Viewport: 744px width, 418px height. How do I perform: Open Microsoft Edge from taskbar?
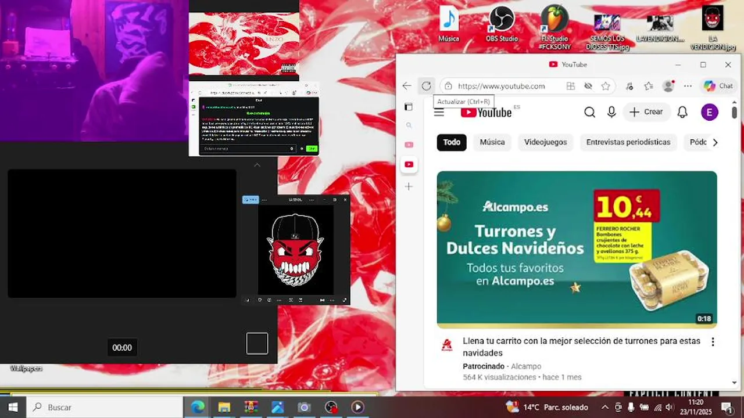[198, 408]
